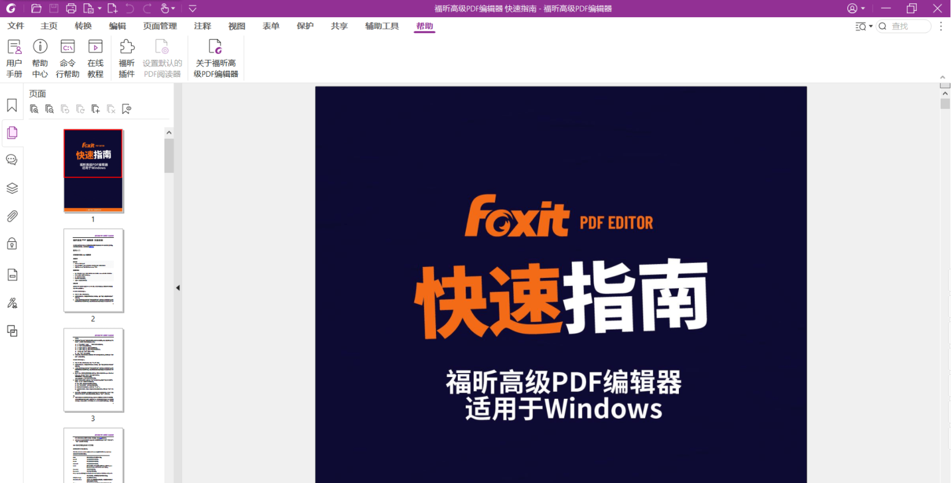Collapse the ribbon with the up chevron
Screen dimensions: 951x483
click(942, 77)
